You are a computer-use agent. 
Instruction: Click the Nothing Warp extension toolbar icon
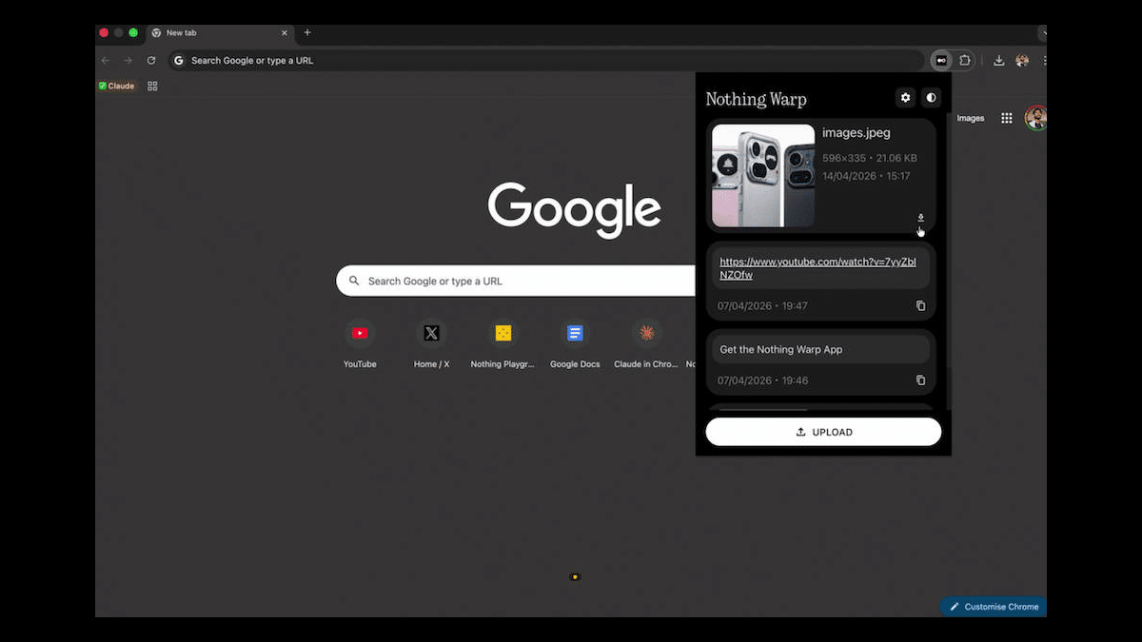pyautogui.click(x=940, y=60)
